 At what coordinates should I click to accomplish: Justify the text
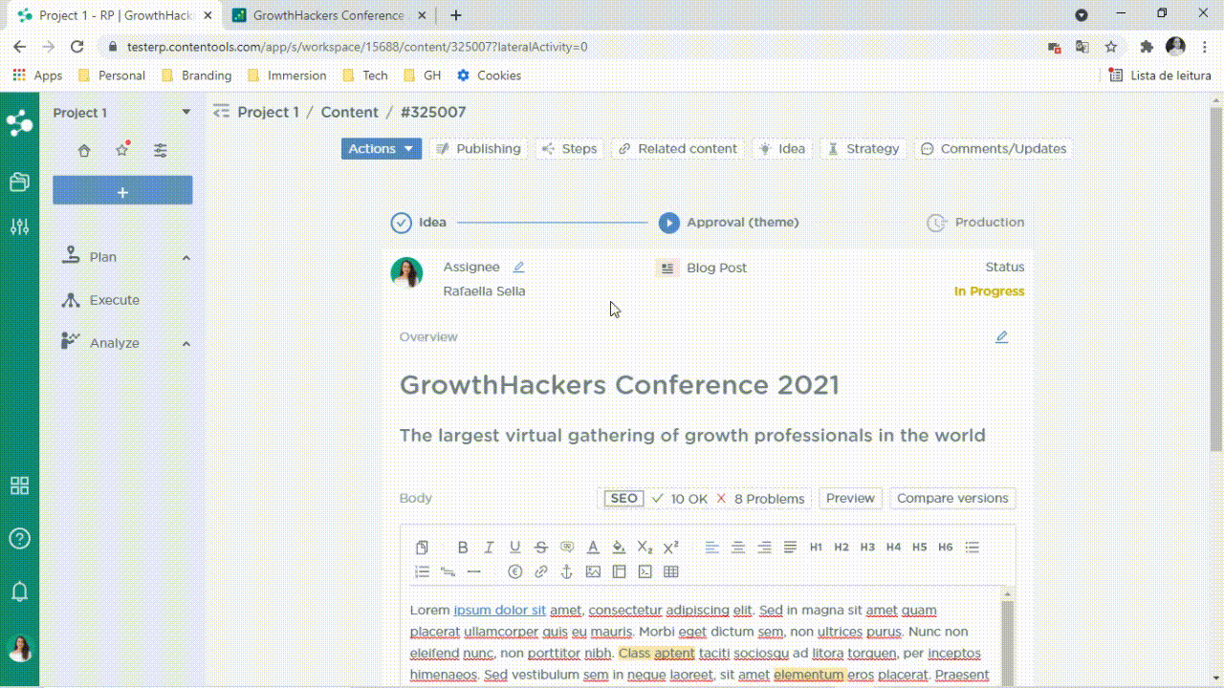click(790, 548)
